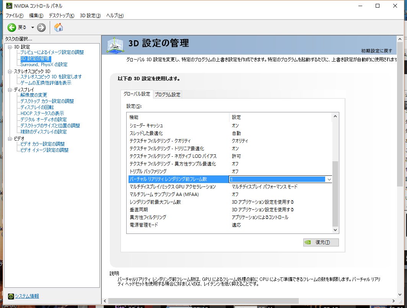
Task: Select デジタル オーディオの設定
Action: pos(44,120)
